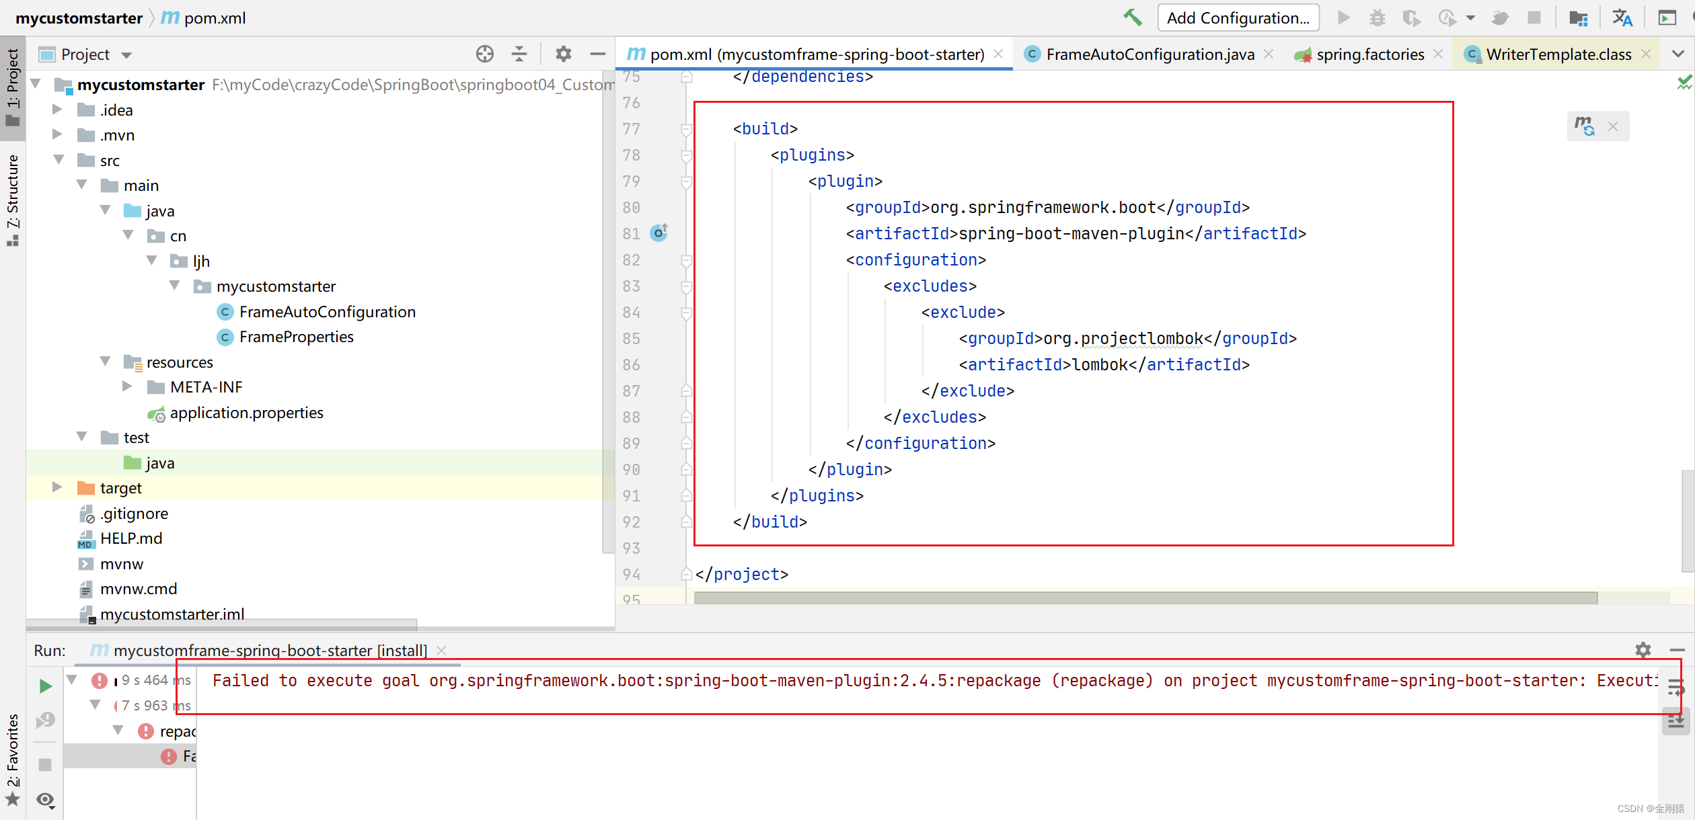Expand the META-INF folder
Image resolution: width=1695 pixels, height=820 pixels.
click(x=127, y=386)
